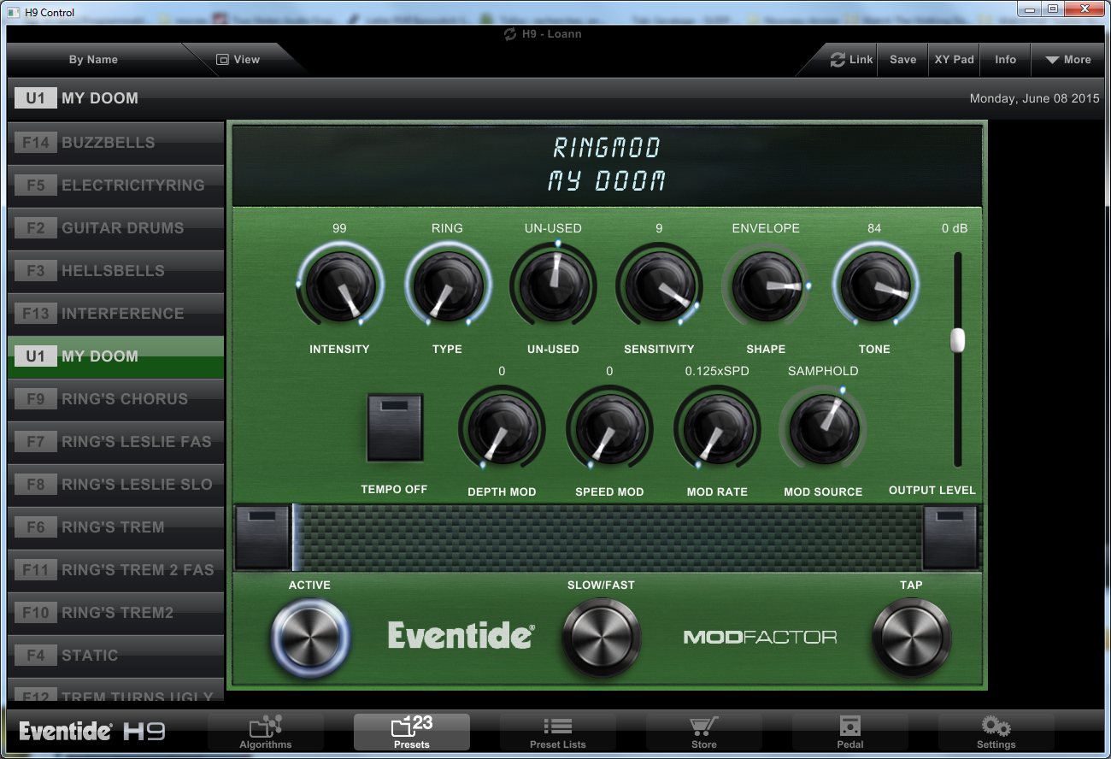
Task: Select the F5 ELECTRICITYRING preset
Action: tap(115, 185)
